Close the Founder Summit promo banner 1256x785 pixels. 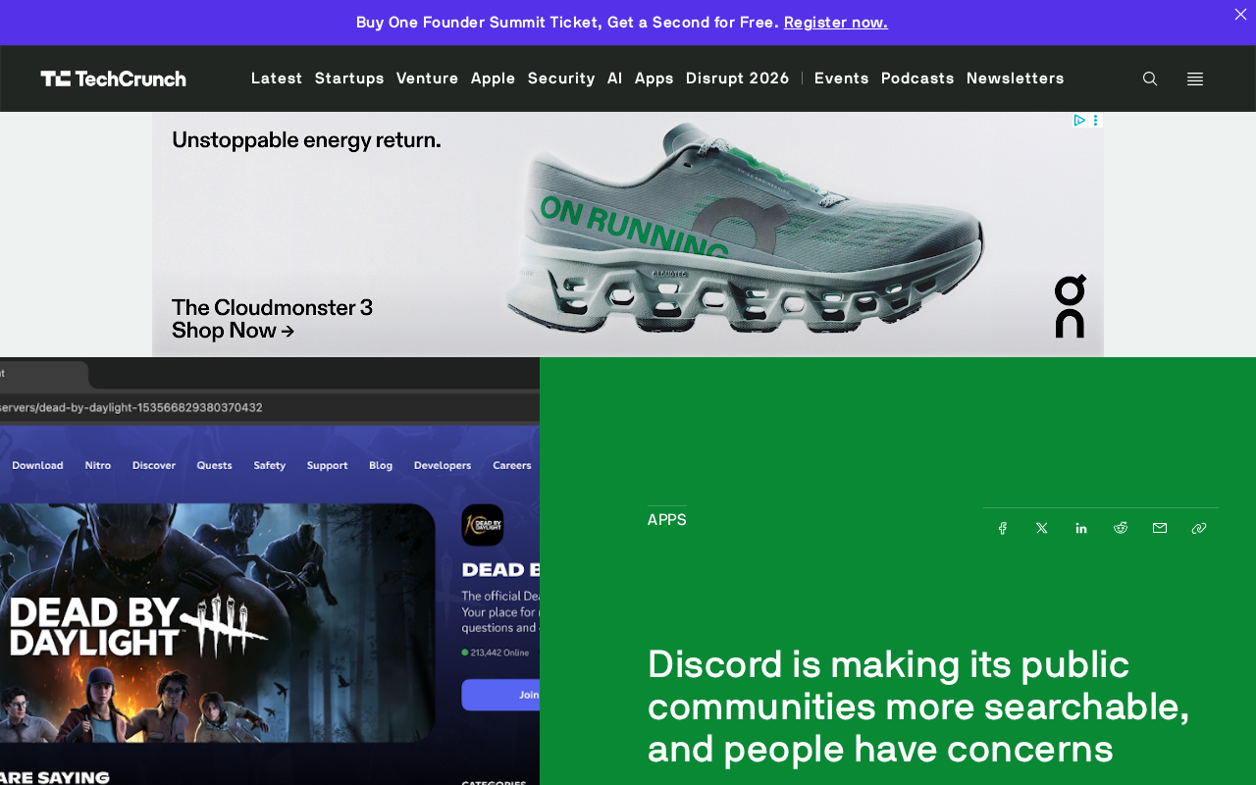pos(1240,14)
